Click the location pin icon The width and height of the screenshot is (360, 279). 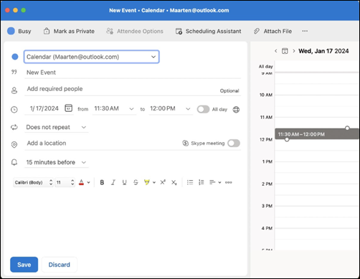[14, 144]
